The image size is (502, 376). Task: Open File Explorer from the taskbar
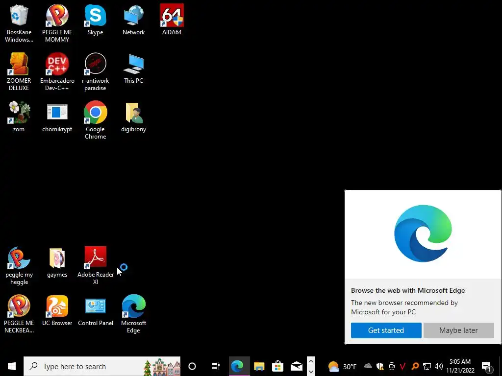[x=259, y=366]
